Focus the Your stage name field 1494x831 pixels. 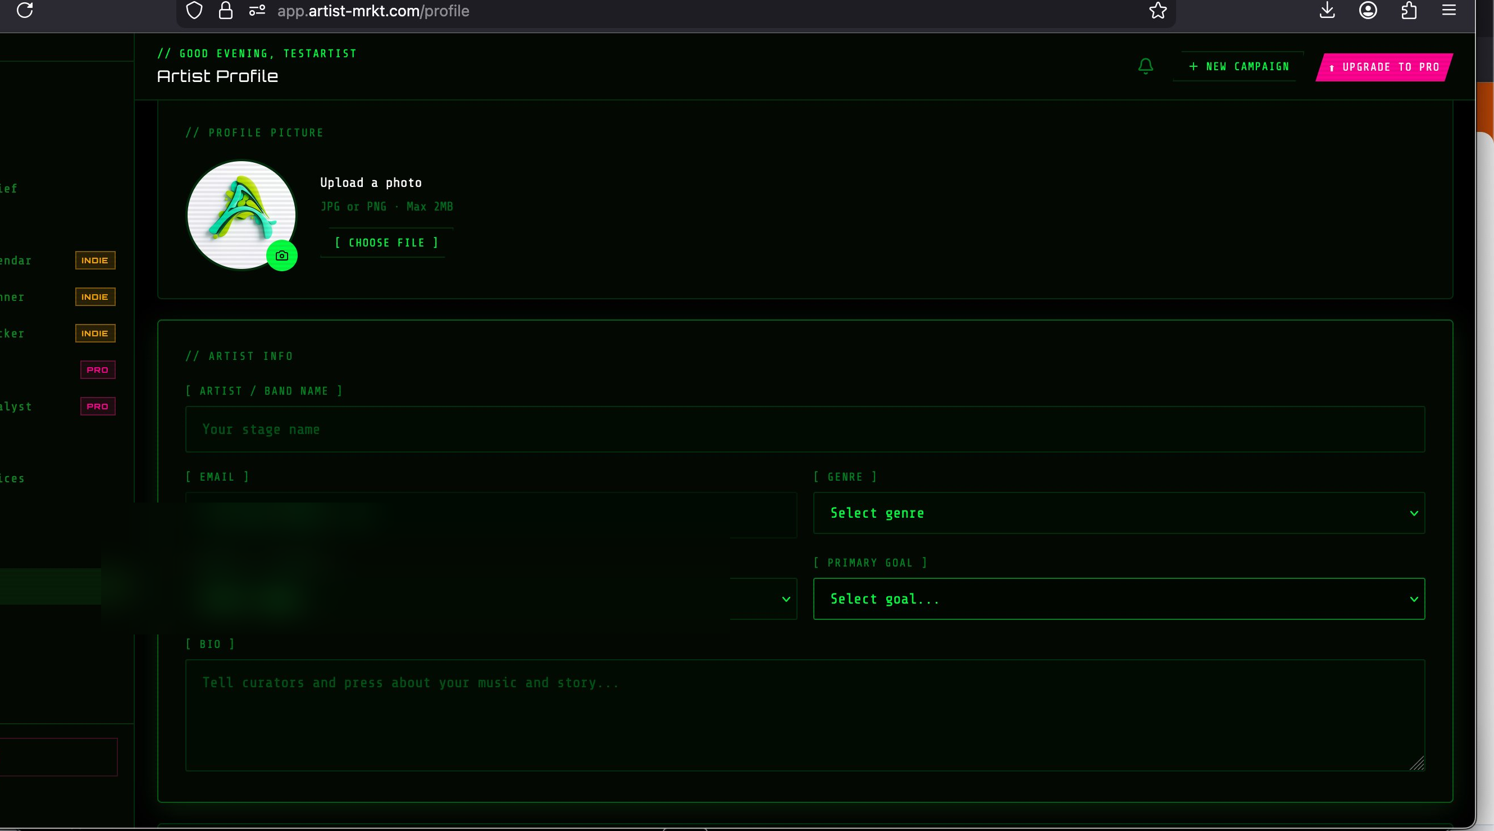click(x=805, y=430)
